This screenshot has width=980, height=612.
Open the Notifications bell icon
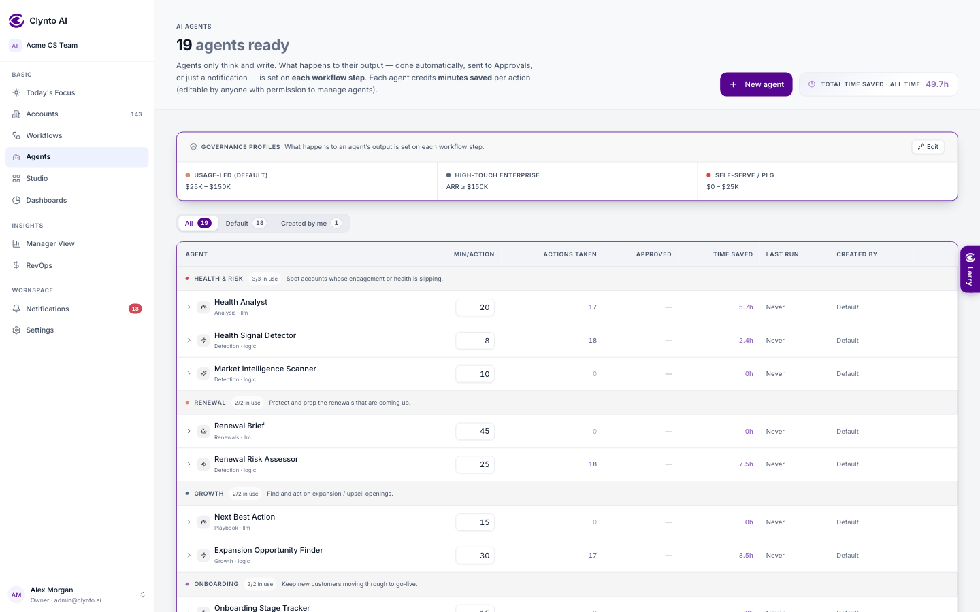coord(16,309)
